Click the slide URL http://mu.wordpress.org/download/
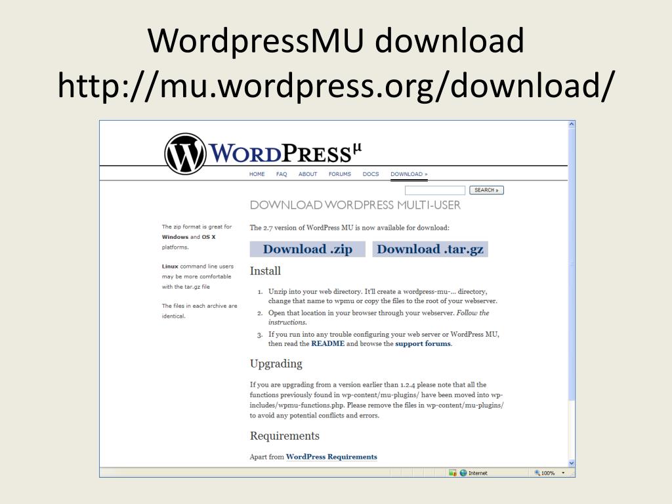The image size is (672, 504). (x=337, y=85)
